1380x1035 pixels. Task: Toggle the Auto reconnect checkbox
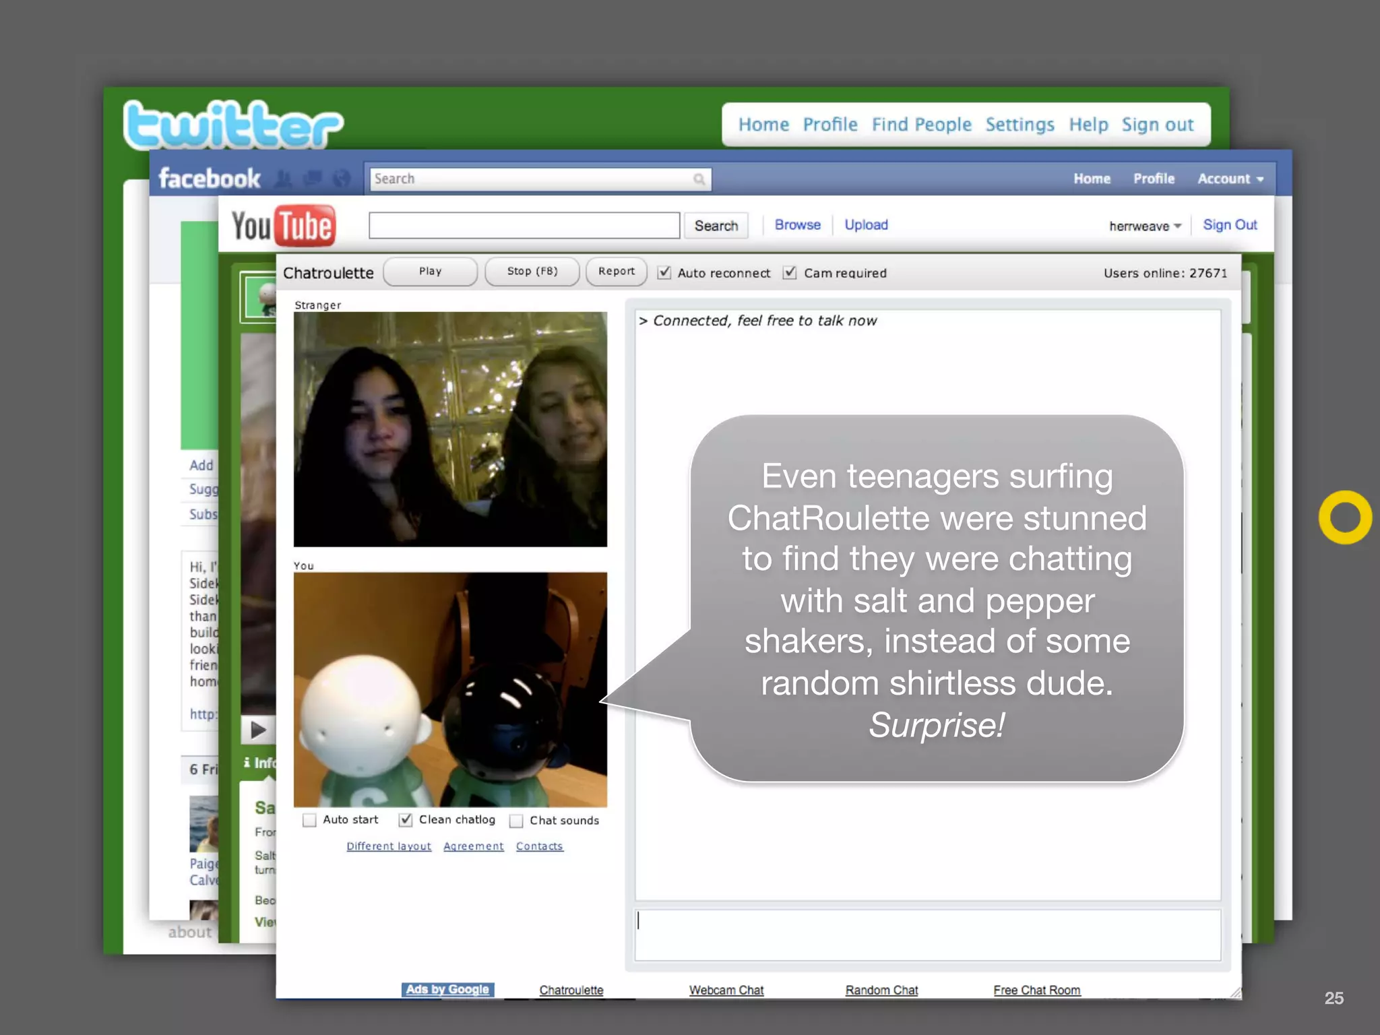[664, 272]
